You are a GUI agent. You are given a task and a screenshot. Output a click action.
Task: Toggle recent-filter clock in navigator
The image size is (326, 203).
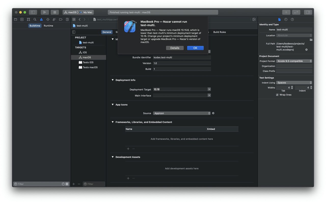click(63, 184)
